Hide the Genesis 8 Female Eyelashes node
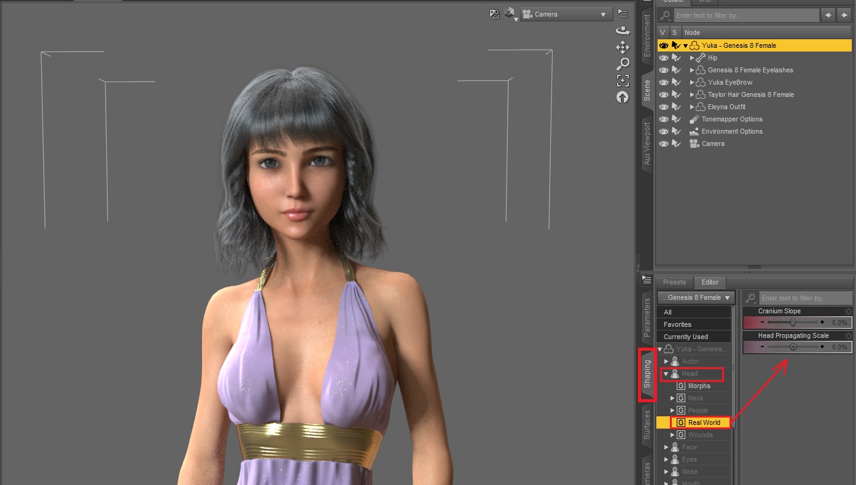856x485 pixels. (x=663, y=70)
